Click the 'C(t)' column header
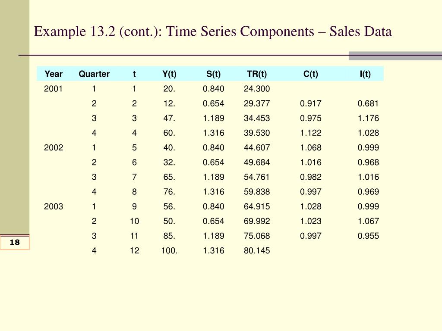Screen dimensions: 442x331 coord(311,74)
